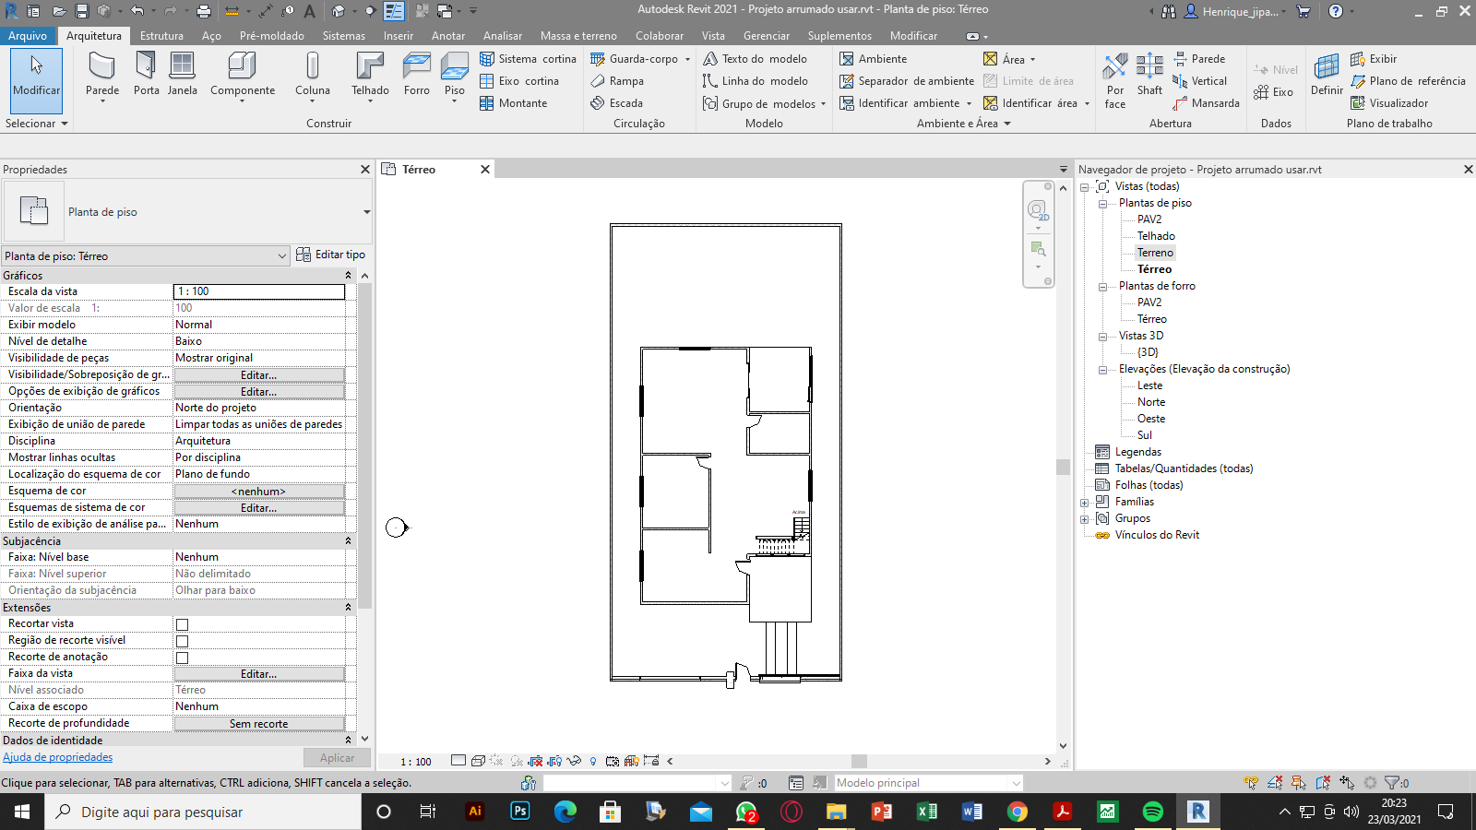Open the Planta de piso: Térreo dropdown
The width and height of the screenshot is (1476, 830).
click(282, 256)
